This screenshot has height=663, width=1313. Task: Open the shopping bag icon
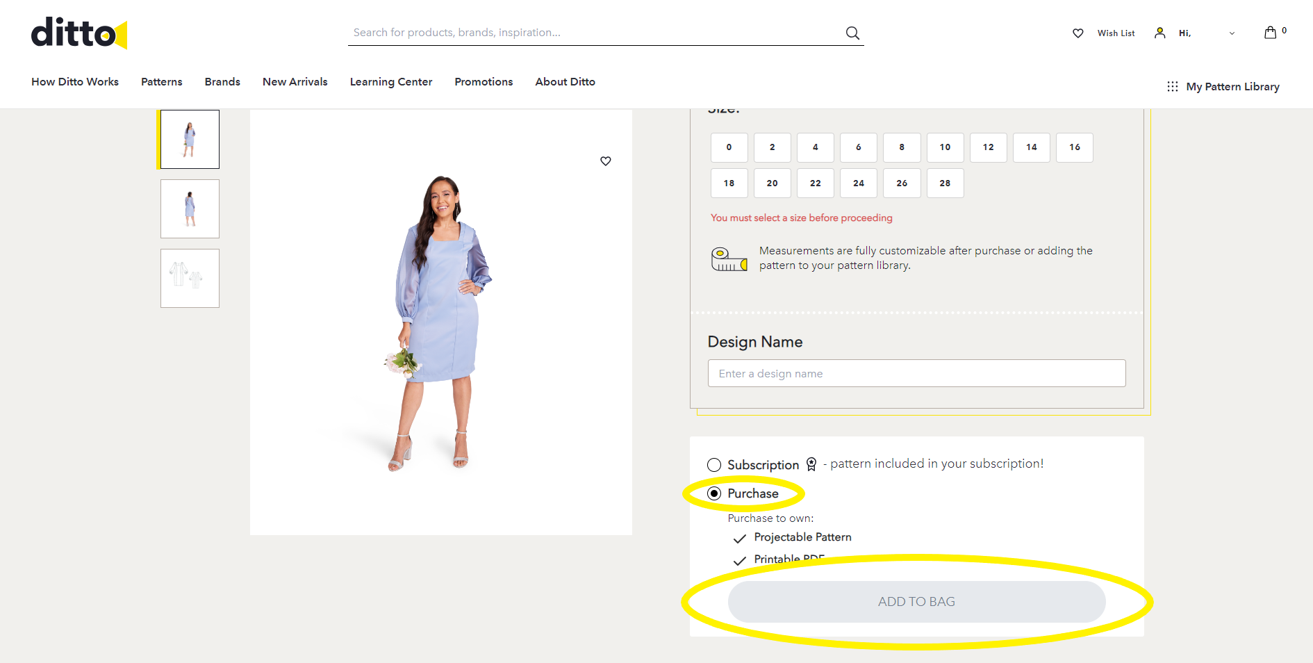1271,33
